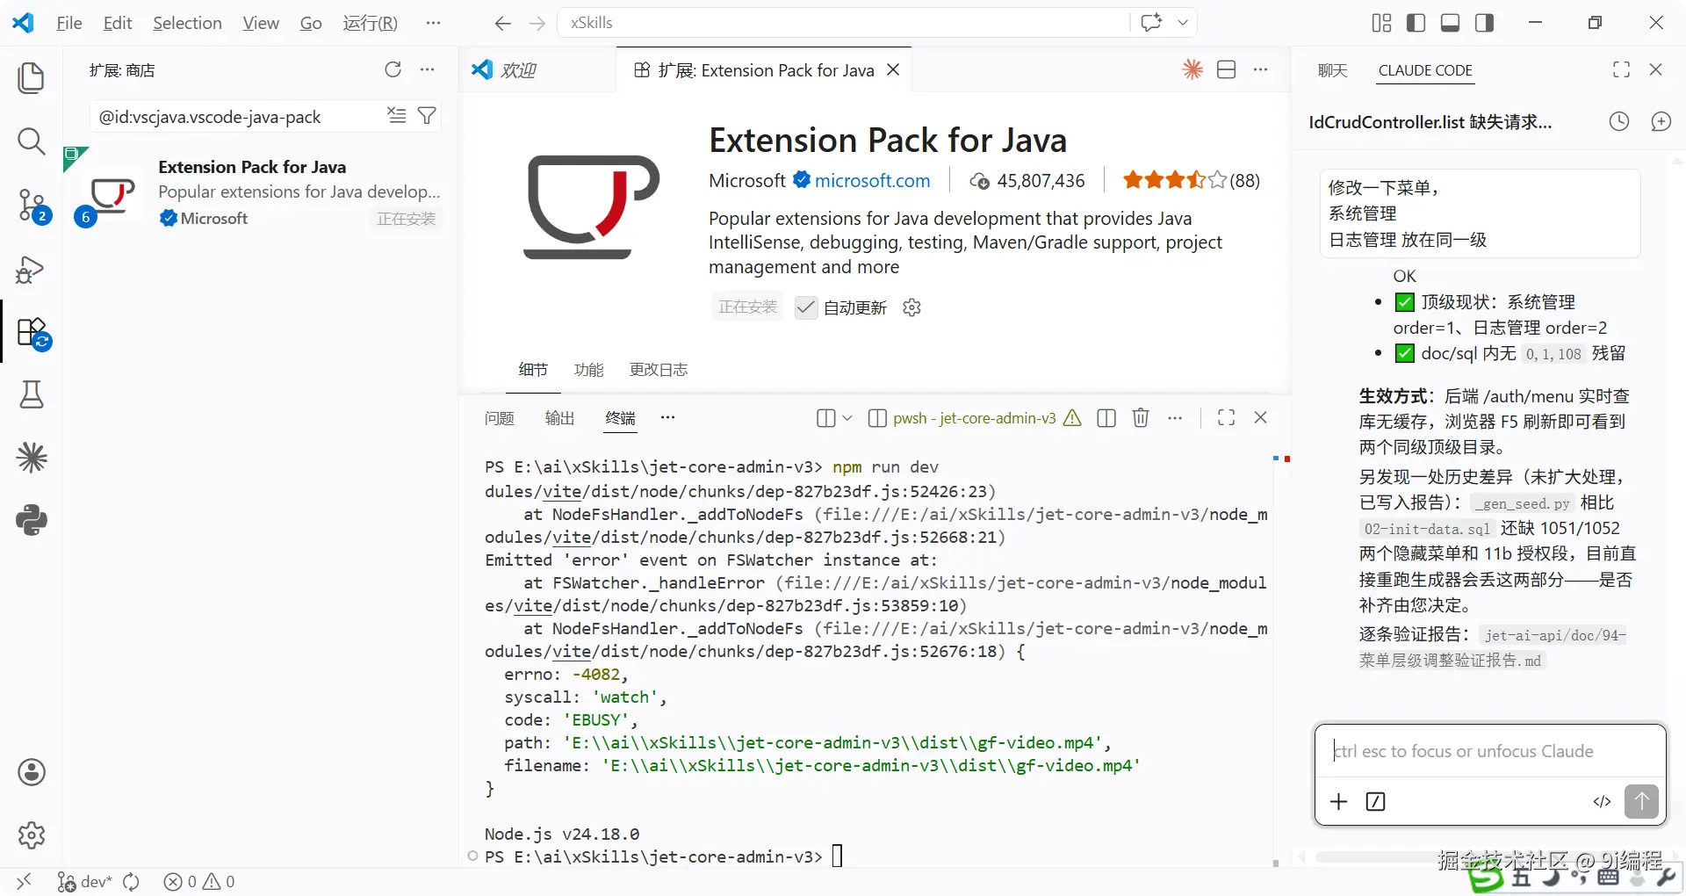This screenshot has height=896, width=1686.
Task: Kill the terminal with trash icon
Action: click(1141, 418)
